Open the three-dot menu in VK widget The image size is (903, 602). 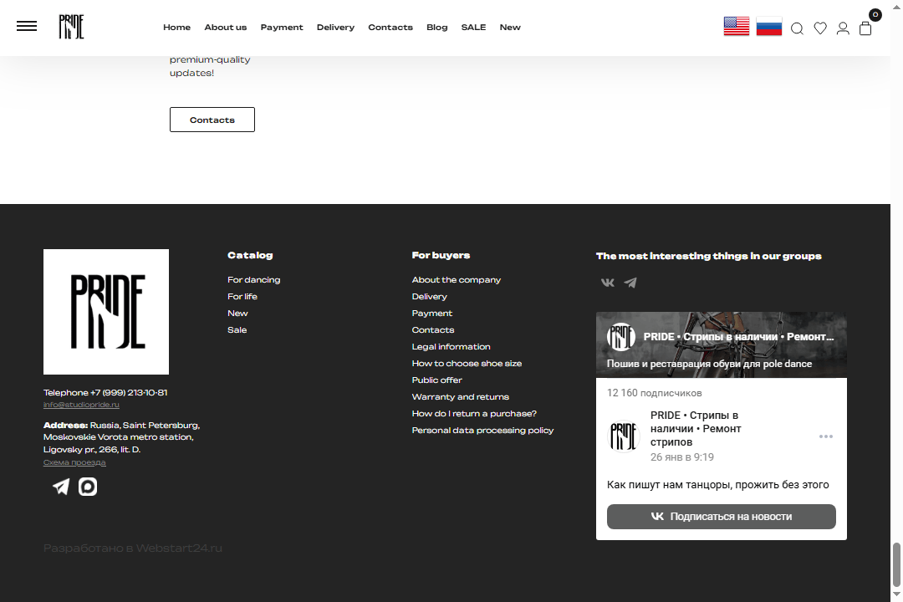(826, 436)
